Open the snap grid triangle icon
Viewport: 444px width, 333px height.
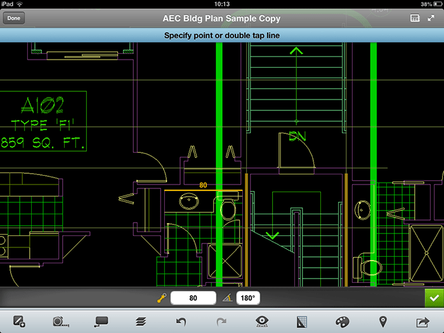click(x=301, y=322)
